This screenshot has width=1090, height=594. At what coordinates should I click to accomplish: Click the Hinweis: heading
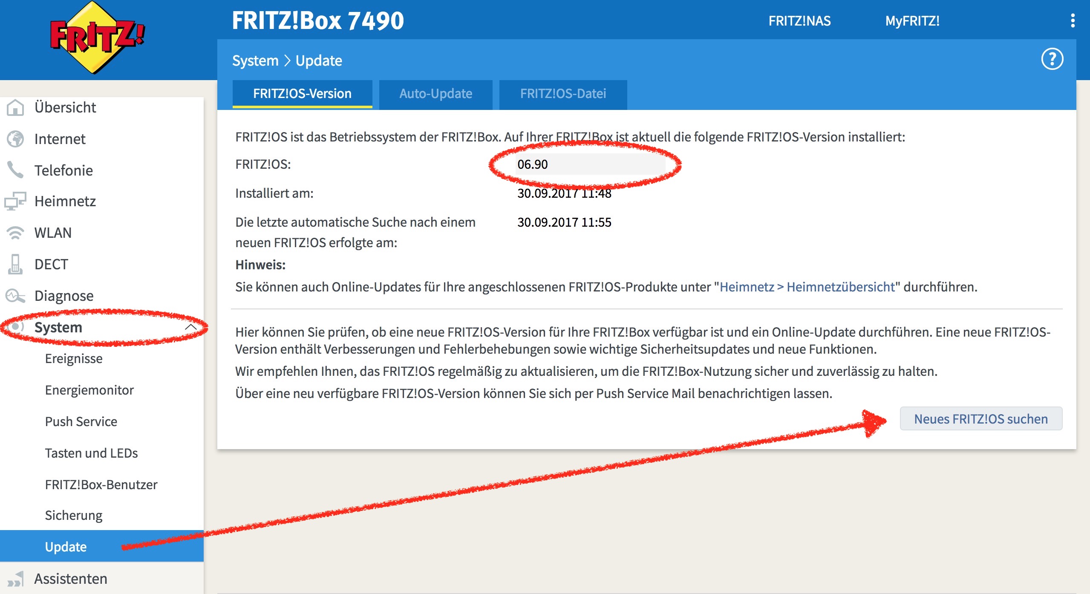[260, 265]
